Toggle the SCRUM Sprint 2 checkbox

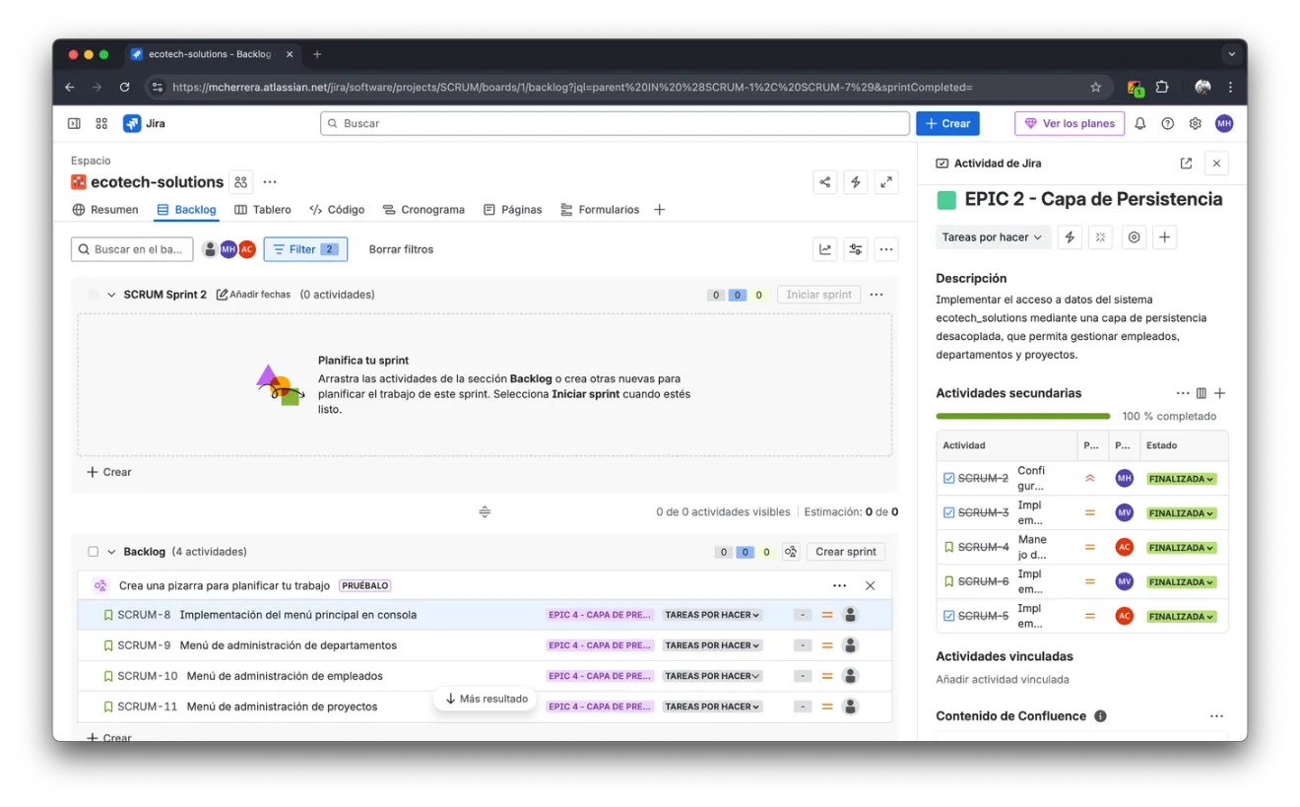[x=94, y=295]
